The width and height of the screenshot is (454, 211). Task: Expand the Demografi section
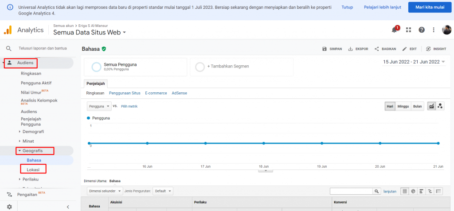pyautogui.click(x=33, y=132)
